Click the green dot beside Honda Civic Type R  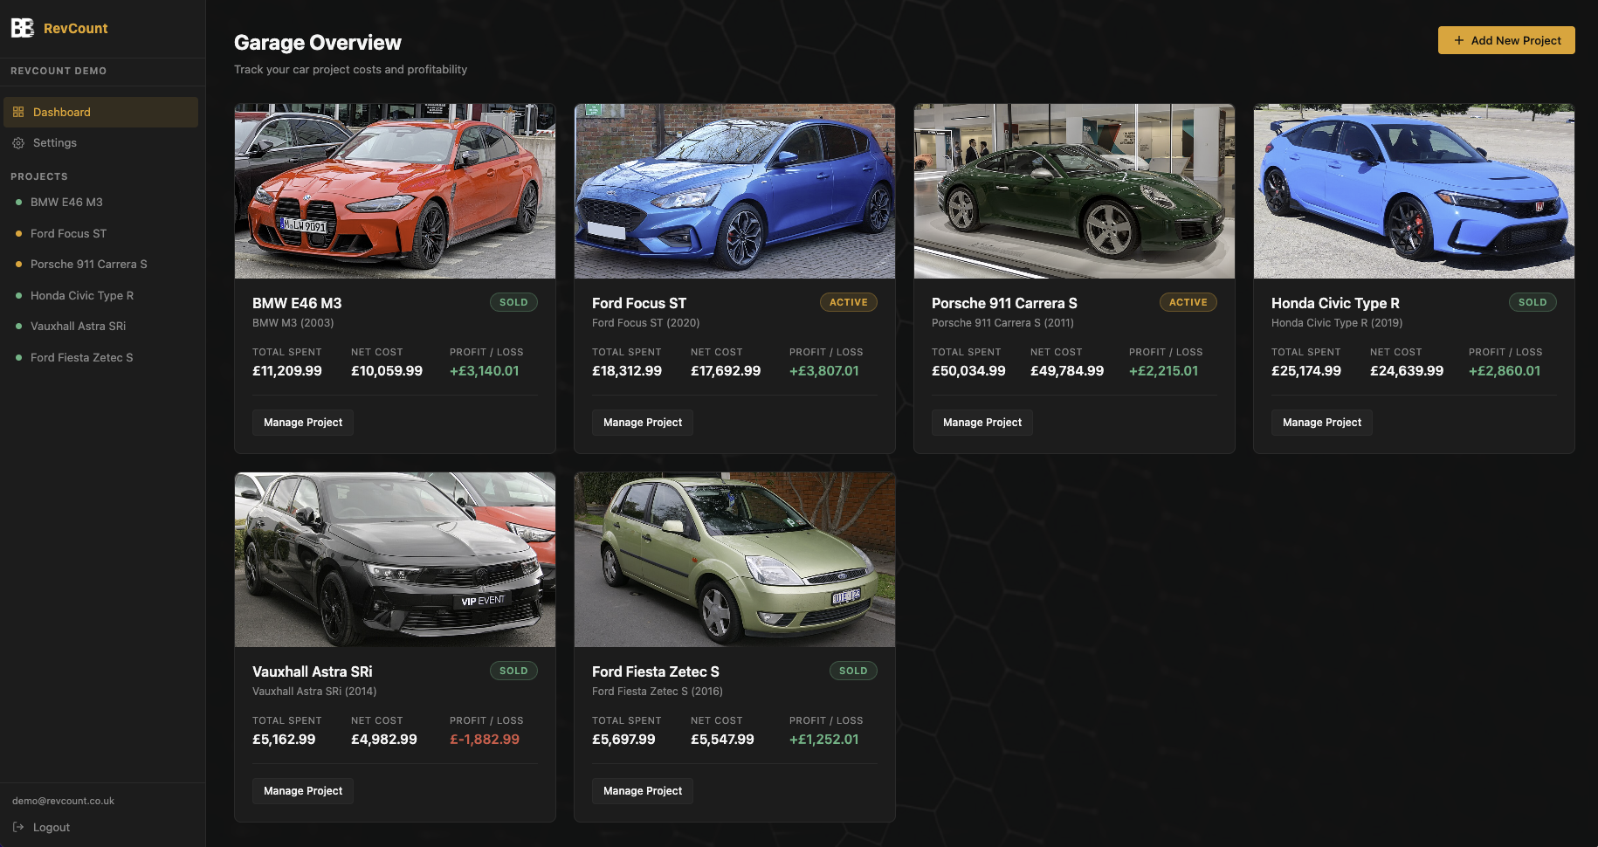pyautogui.click(x=18, y=296)
